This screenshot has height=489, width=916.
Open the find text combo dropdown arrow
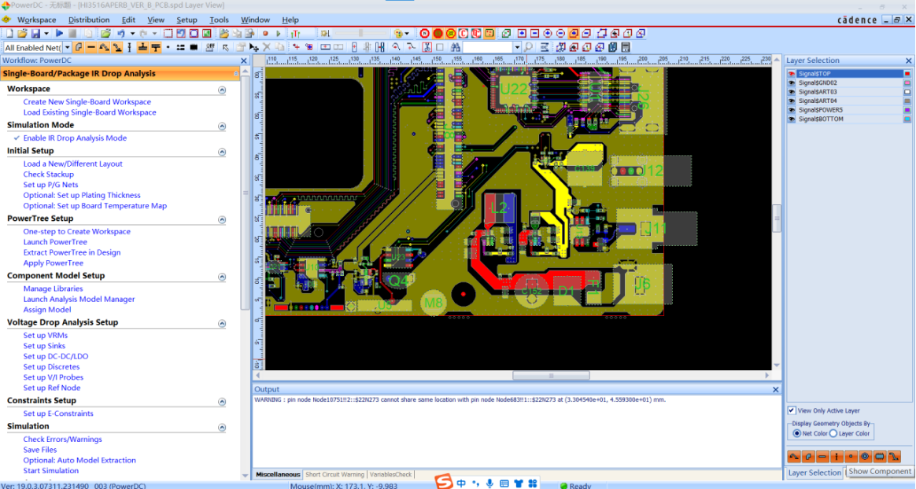pos(517,47)
